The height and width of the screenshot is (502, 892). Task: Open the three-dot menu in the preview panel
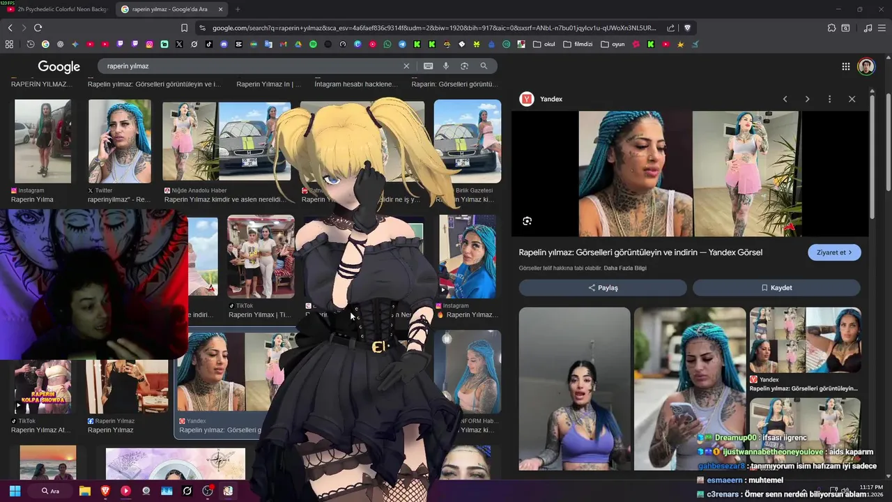tap(829, 99)
